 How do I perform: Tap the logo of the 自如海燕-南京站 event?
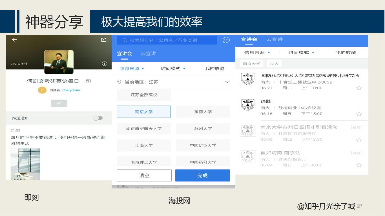(x=248, y=156)
